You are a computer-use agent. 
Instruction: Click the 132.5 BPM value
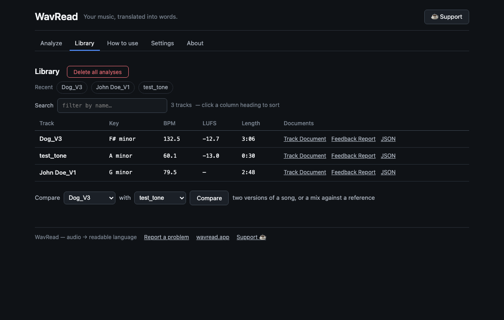172,139
